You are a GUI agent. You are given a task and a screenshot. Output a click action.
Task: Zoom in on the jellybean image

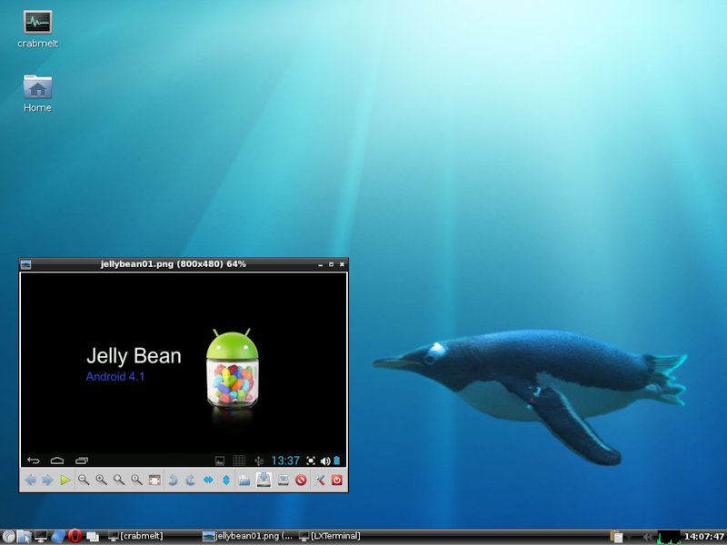pos(101,480)
